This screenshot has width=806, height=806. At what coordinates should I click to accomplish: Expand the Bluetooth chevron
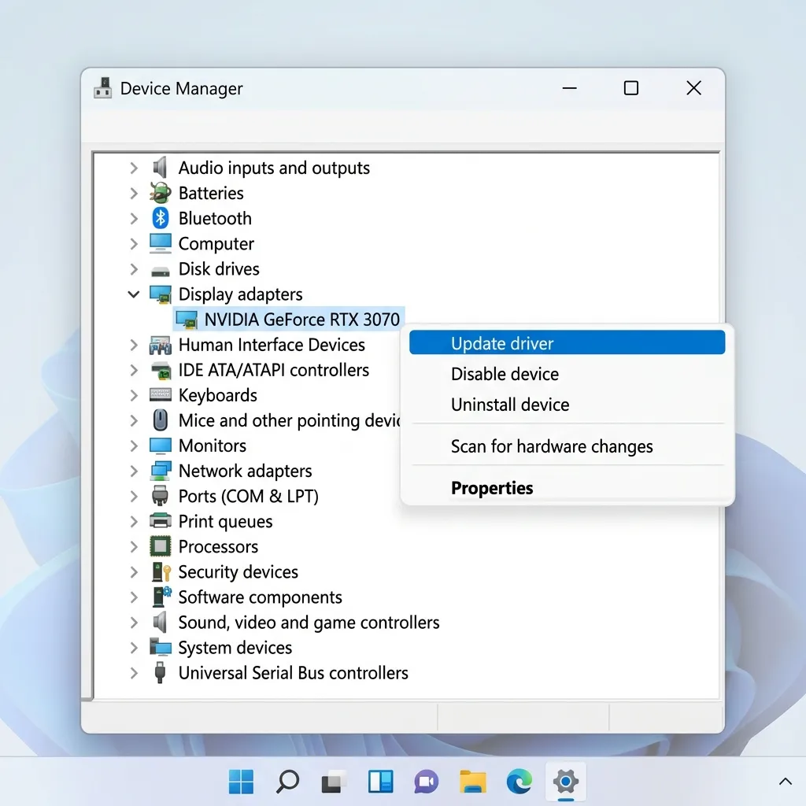point(134,219)
